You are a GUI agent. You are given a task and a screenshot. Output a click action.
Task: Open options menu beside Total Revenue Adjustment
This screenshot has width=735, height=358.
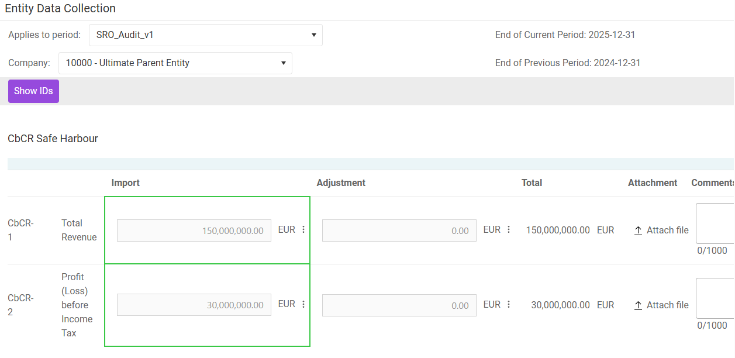point(509,230)
